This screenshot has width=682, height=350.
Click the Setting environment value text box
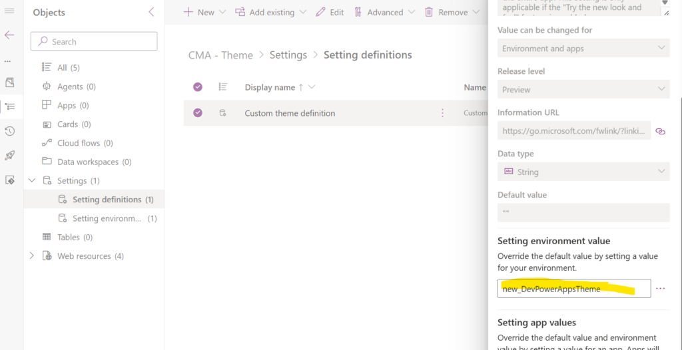(573, 289)
